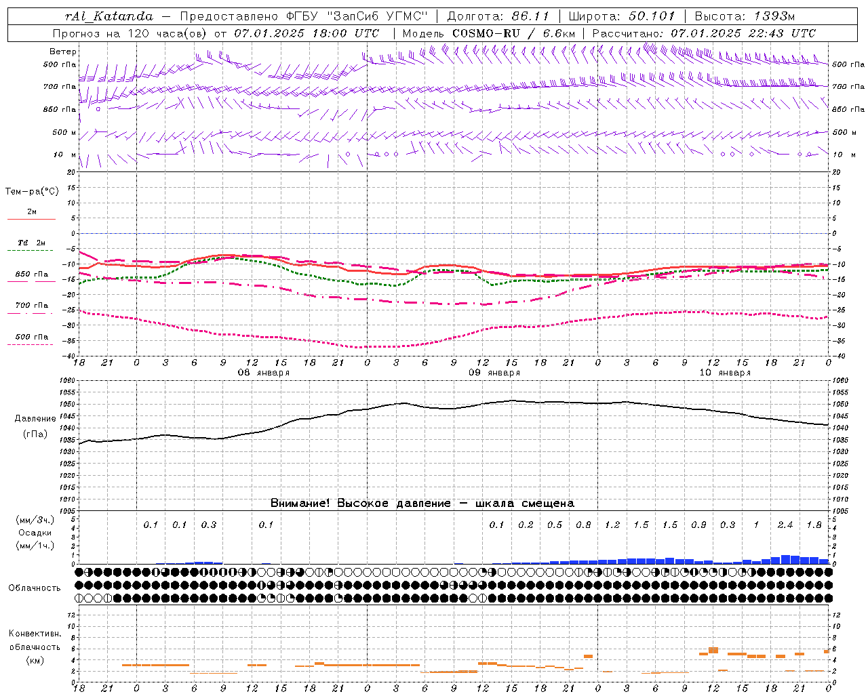Image resolution: width=868 pixels, height=694 pixels.
Task: Click the 'Высота: 1393м' elevation value
Action: point(745,16)
